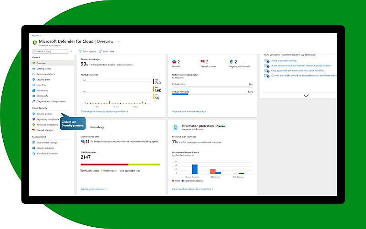Open Security alerts from the sidebar

click(43, 79)
